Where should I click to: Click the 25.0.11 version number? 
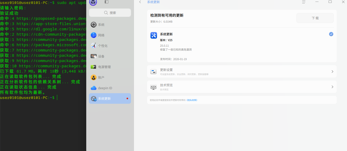pyautogui.click(x=164, y=46)
